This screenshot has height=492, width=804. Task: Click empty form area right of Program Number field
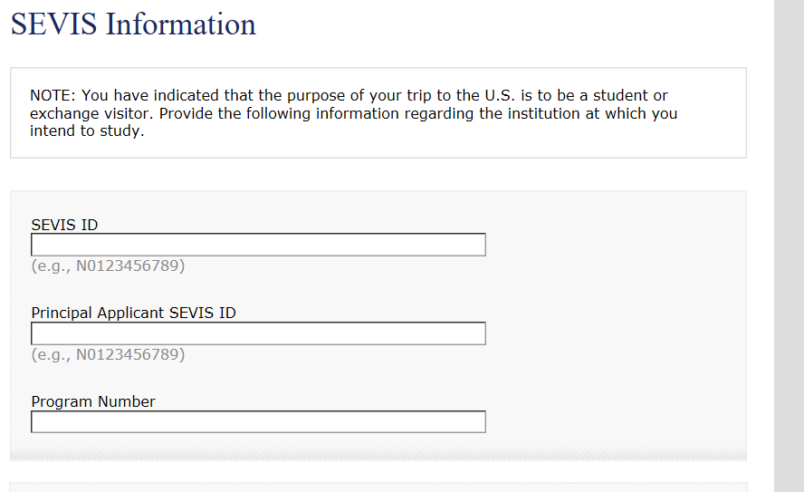pos(616,422)
